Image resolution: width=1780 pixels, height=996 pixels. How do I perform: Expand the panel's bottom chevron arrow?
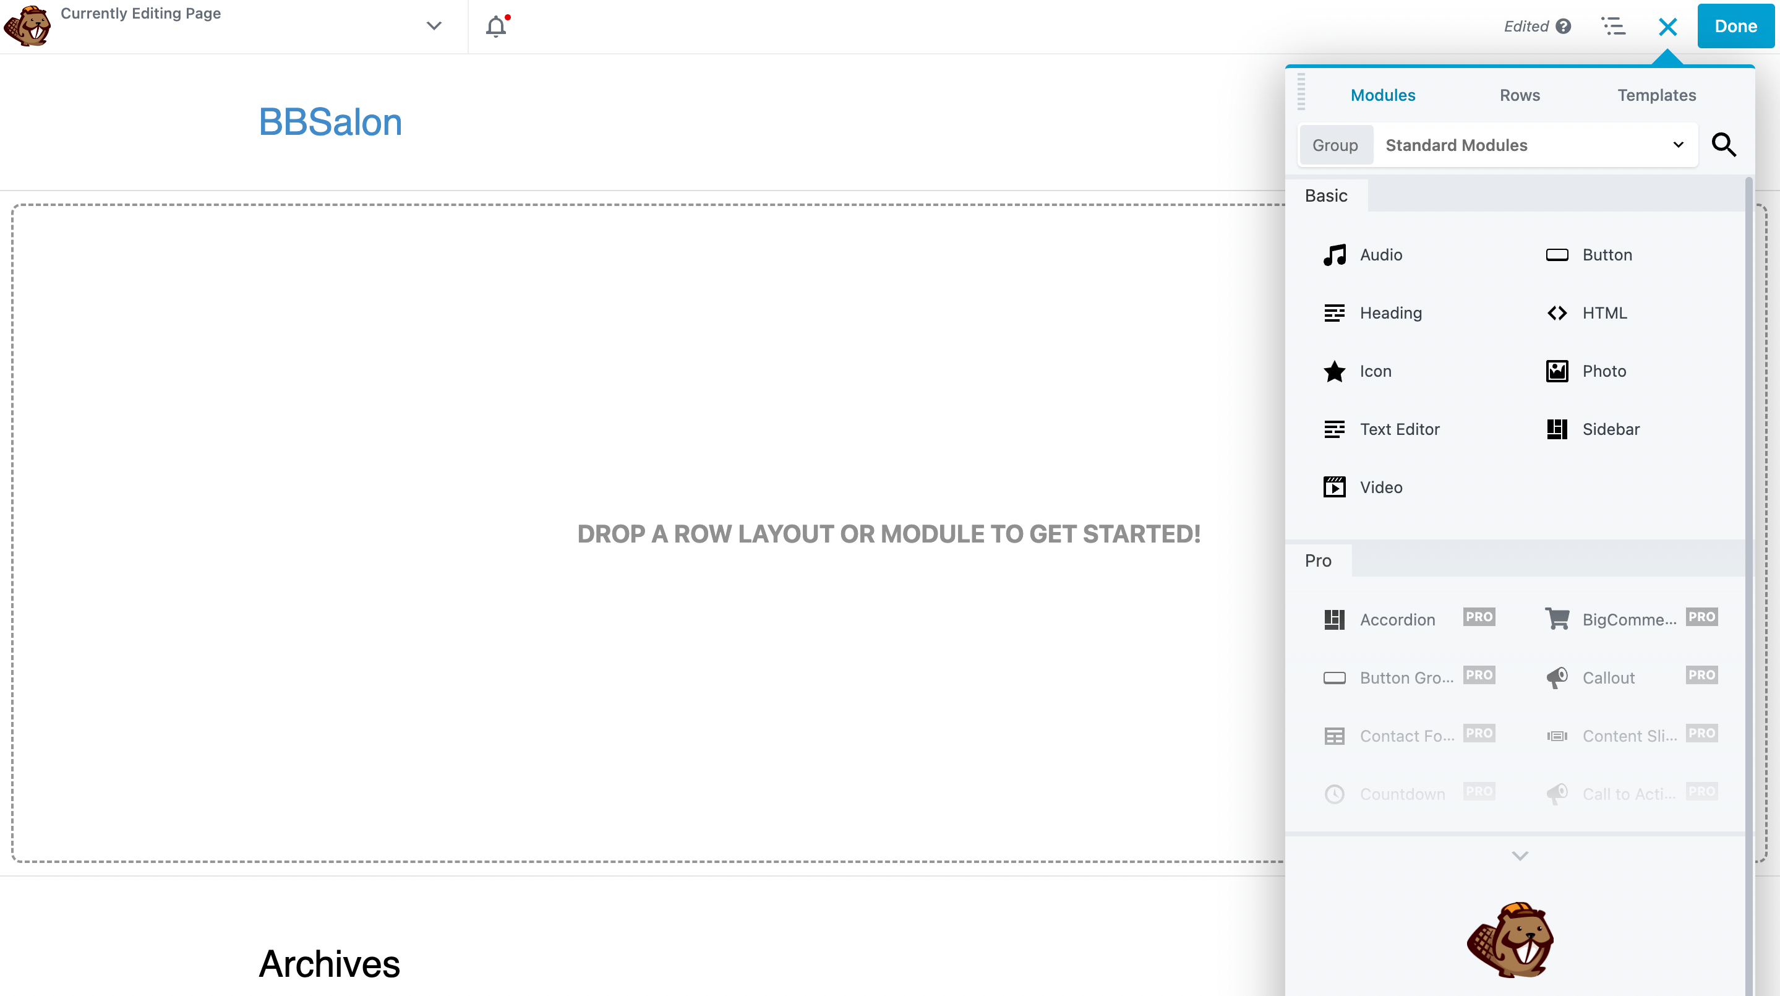click(1520, 856)
